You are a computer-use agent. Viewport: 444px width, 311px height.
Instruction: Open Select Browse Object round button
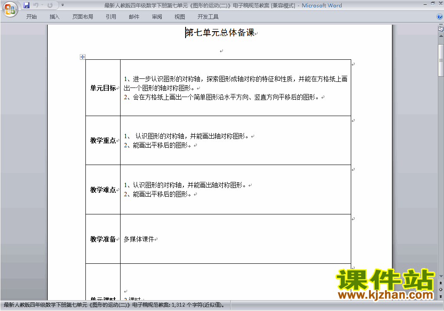click(441, 289)
